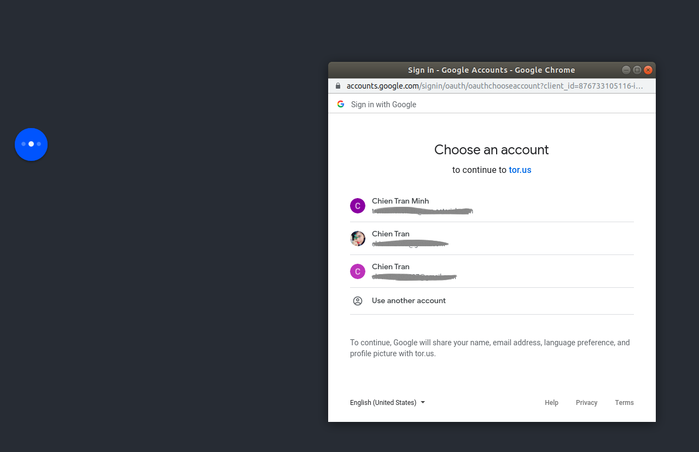Maximize the Google sign-in window
The width and height of the screenshot is (699, 452).
coord(637,70)
